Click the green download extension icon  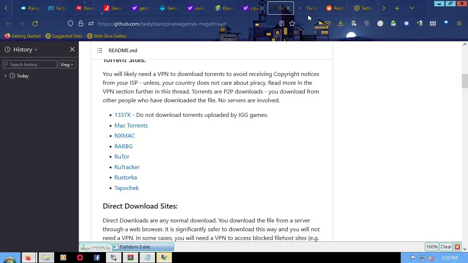[x=393, y=23]
